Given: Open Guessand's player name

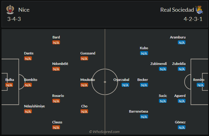Looking at the screenshot, I should 88,53.
